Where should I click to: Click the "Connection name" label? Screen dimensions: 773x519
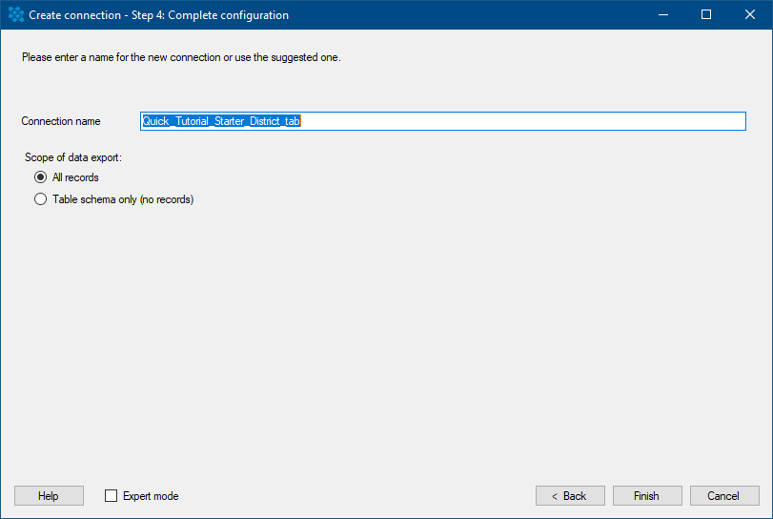(61, 121)
